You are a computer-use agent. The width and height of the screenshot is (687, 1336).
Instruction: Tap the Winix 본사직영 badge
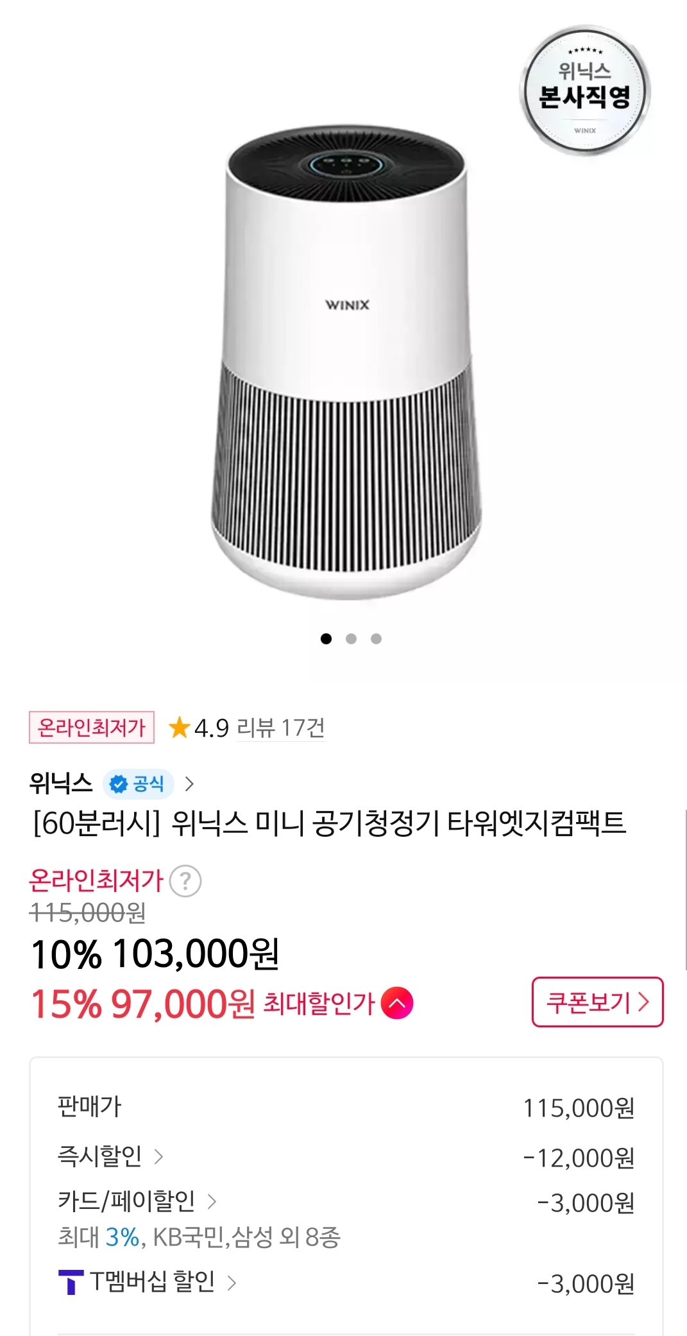584,91
